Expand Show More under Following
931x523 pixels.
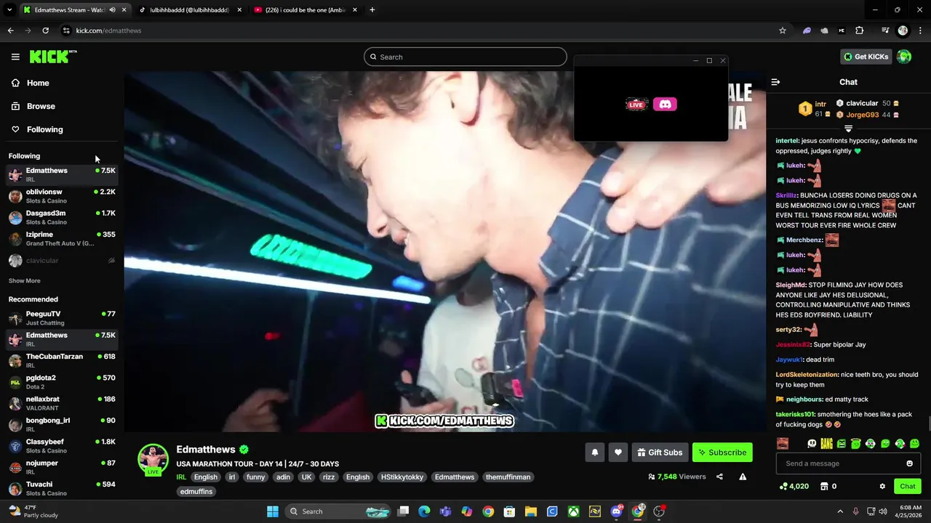click(x=25, y=280)
